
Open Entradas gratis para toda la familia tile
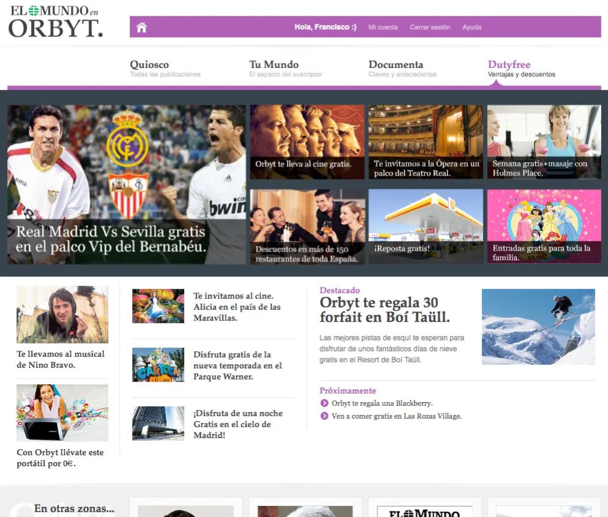pyautogui.click(x=544, y=227)
